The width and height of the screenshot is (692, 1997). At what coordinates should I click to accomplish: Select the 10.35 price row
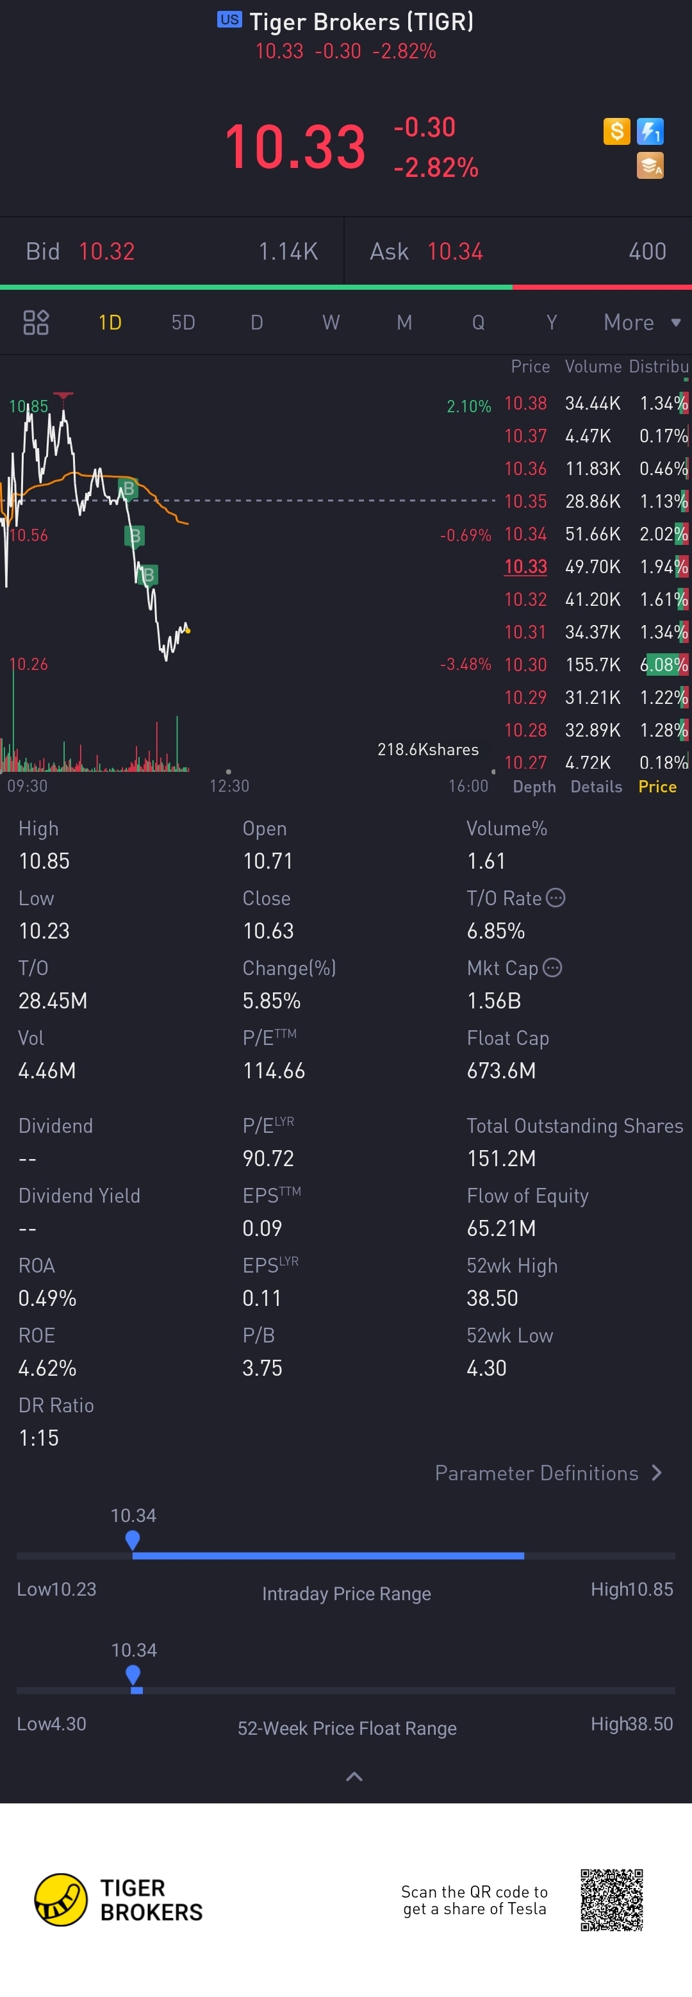pyautogui.click(x=595, y=501)
